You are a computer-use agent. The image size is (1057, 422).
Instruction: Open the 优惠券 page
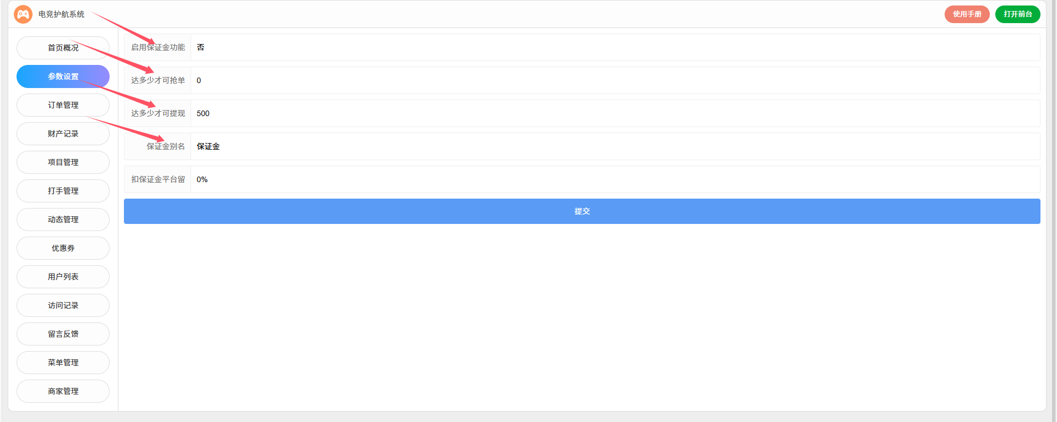coord(63,248)
